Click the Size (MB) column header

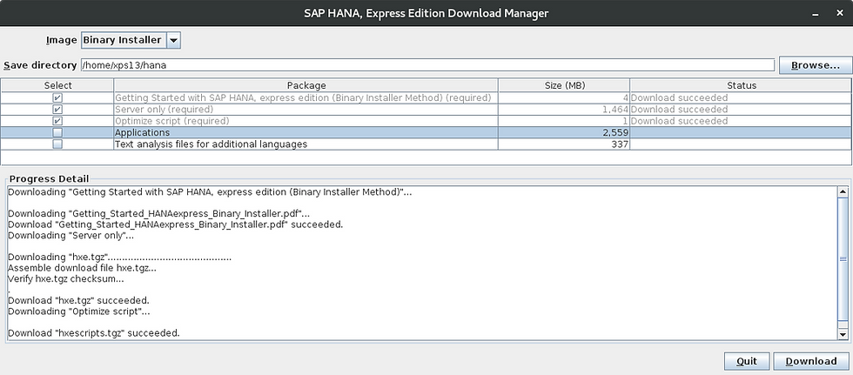(564, 85)
